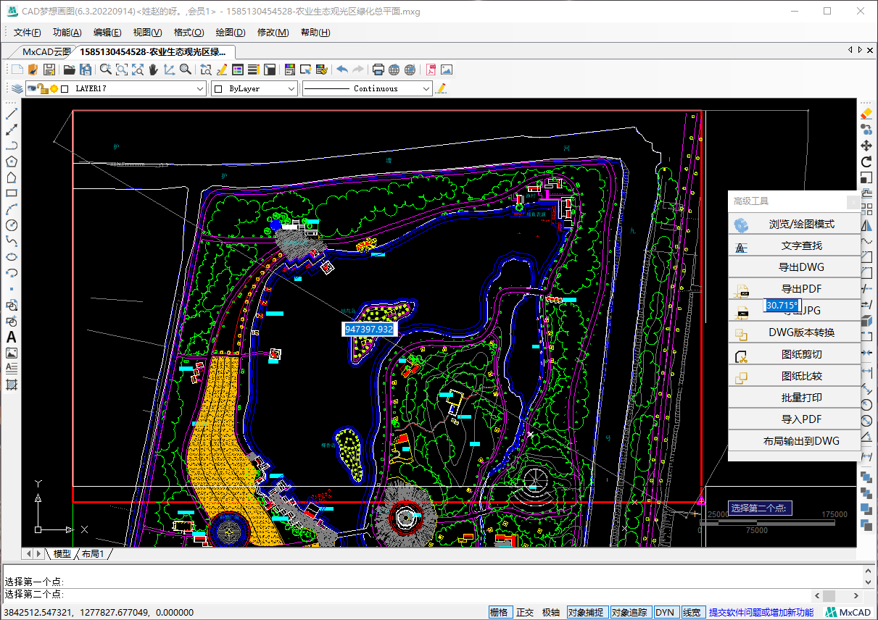Click the Open folder icon
The height and width of the screenshot is (620, 878).
tap(70, 70)
